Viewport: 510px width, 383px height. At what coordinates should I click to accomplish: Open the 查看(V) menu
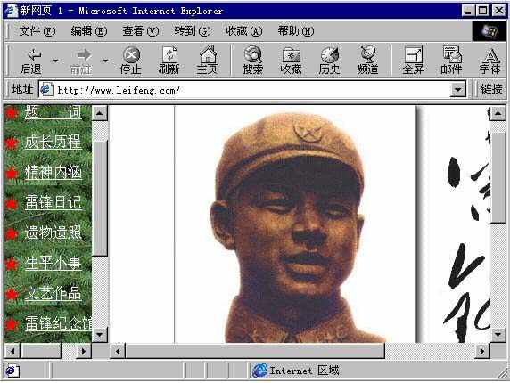(x=141, y=31)
